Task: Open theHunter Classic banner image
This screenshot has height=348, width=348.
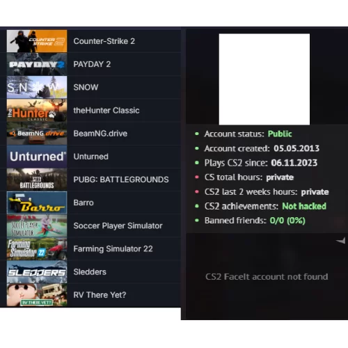Action: (37, 110)
